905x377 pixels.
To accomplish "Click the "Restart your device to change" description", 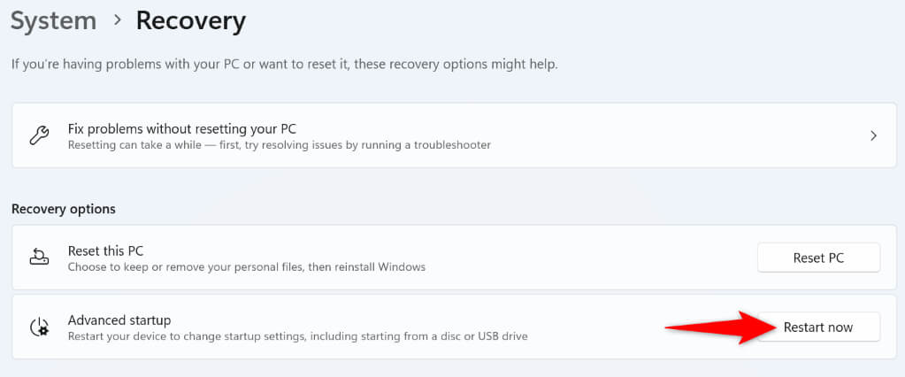I will (x=299, y=336).
